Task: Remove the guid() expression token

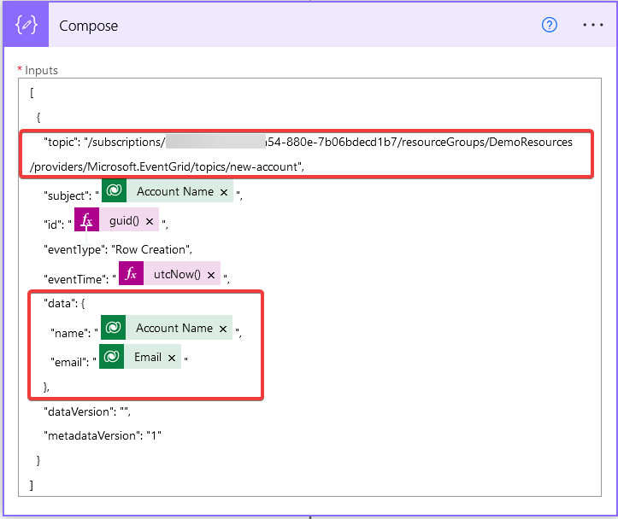Action: (150, 221)
